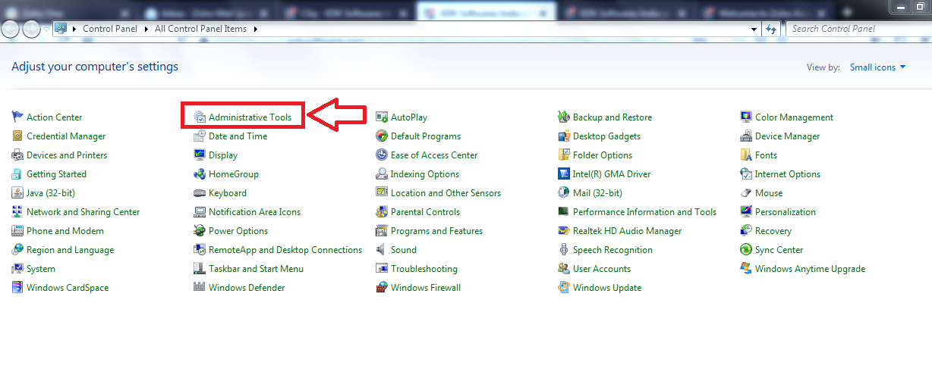
Task: Click the Credential Manager icon
Action: tap(18, 136)
